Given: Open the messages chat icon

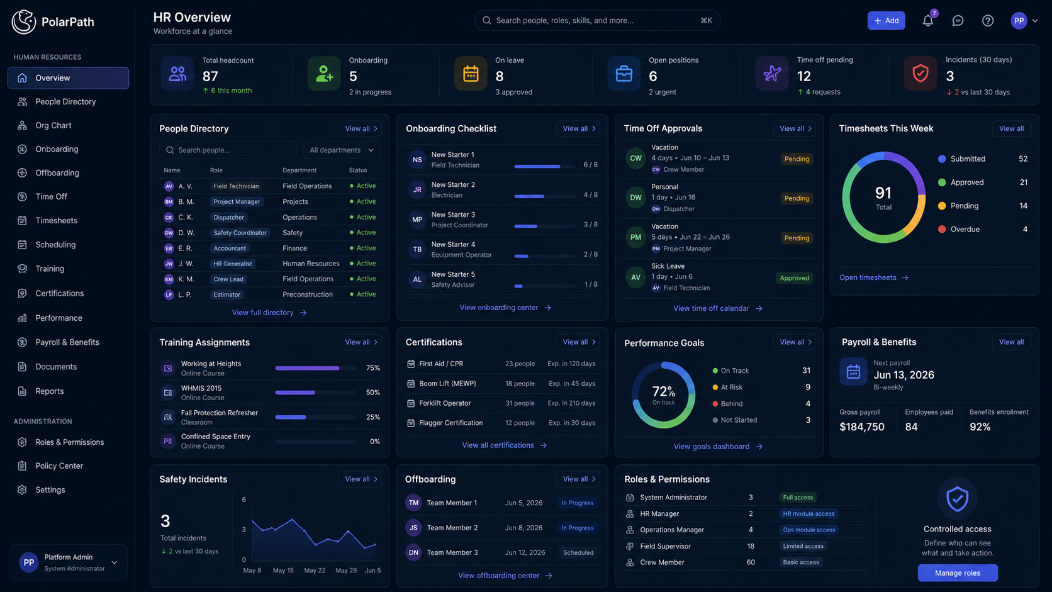Looking at the screenshot, I should tap(958, 21).
